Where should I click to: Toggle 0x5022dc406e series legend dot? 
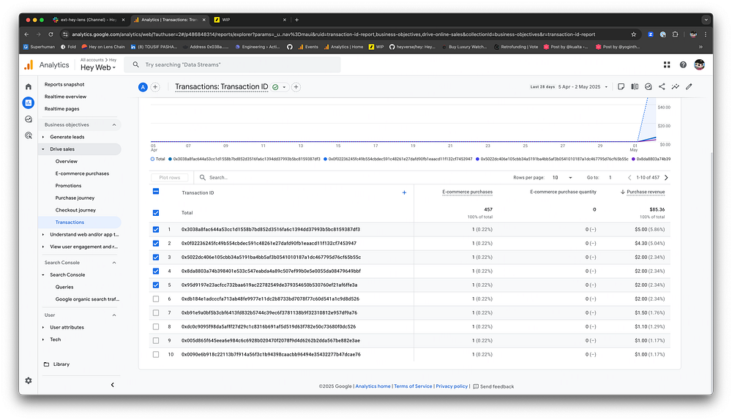tap(477, 159)
